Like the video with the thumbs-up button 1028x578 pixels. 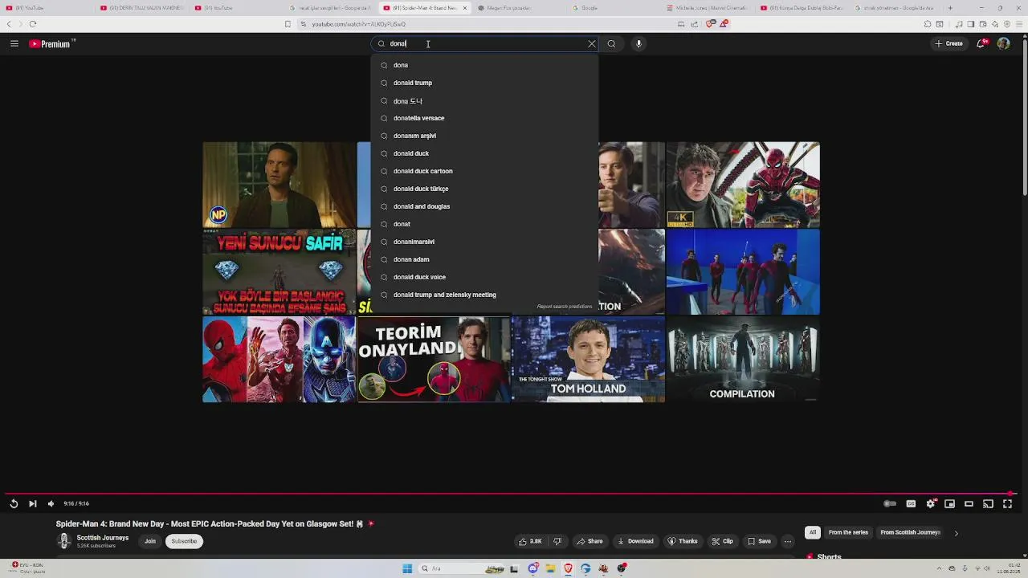coord(530,541)
